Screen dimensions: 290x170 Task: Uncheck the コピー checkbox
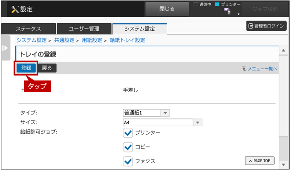(x=128, y=147)
